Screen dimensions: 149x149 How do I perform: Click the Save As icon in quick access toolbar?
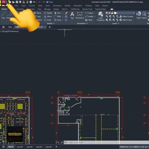(x=20, y=2)
